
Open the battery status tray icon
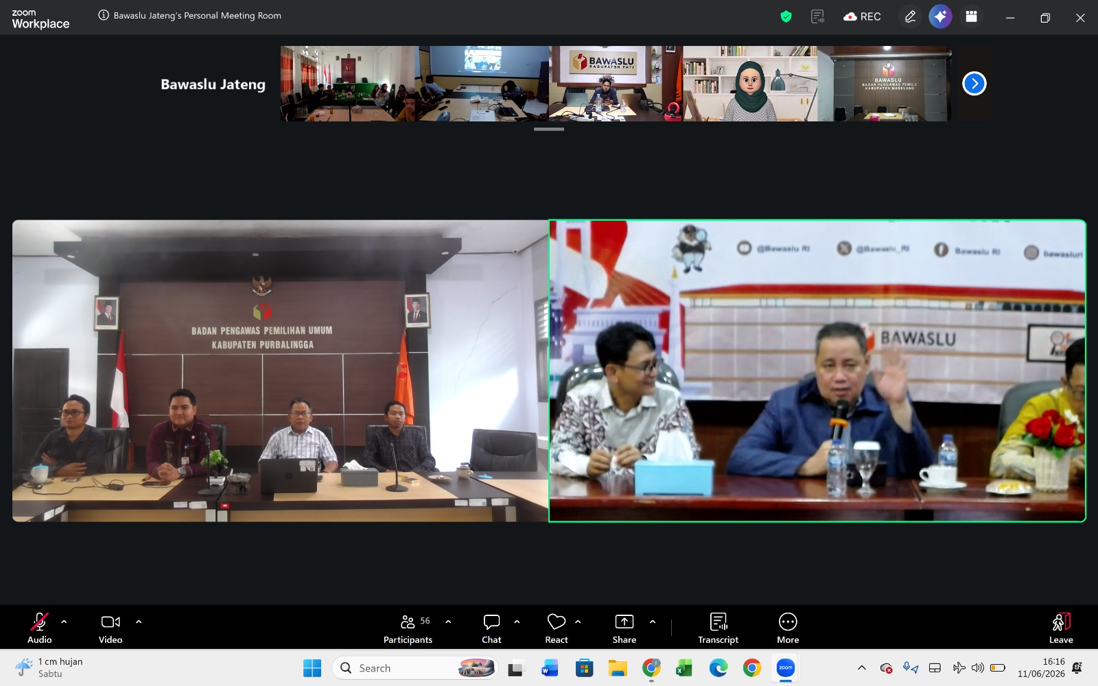tap(998, 667)
